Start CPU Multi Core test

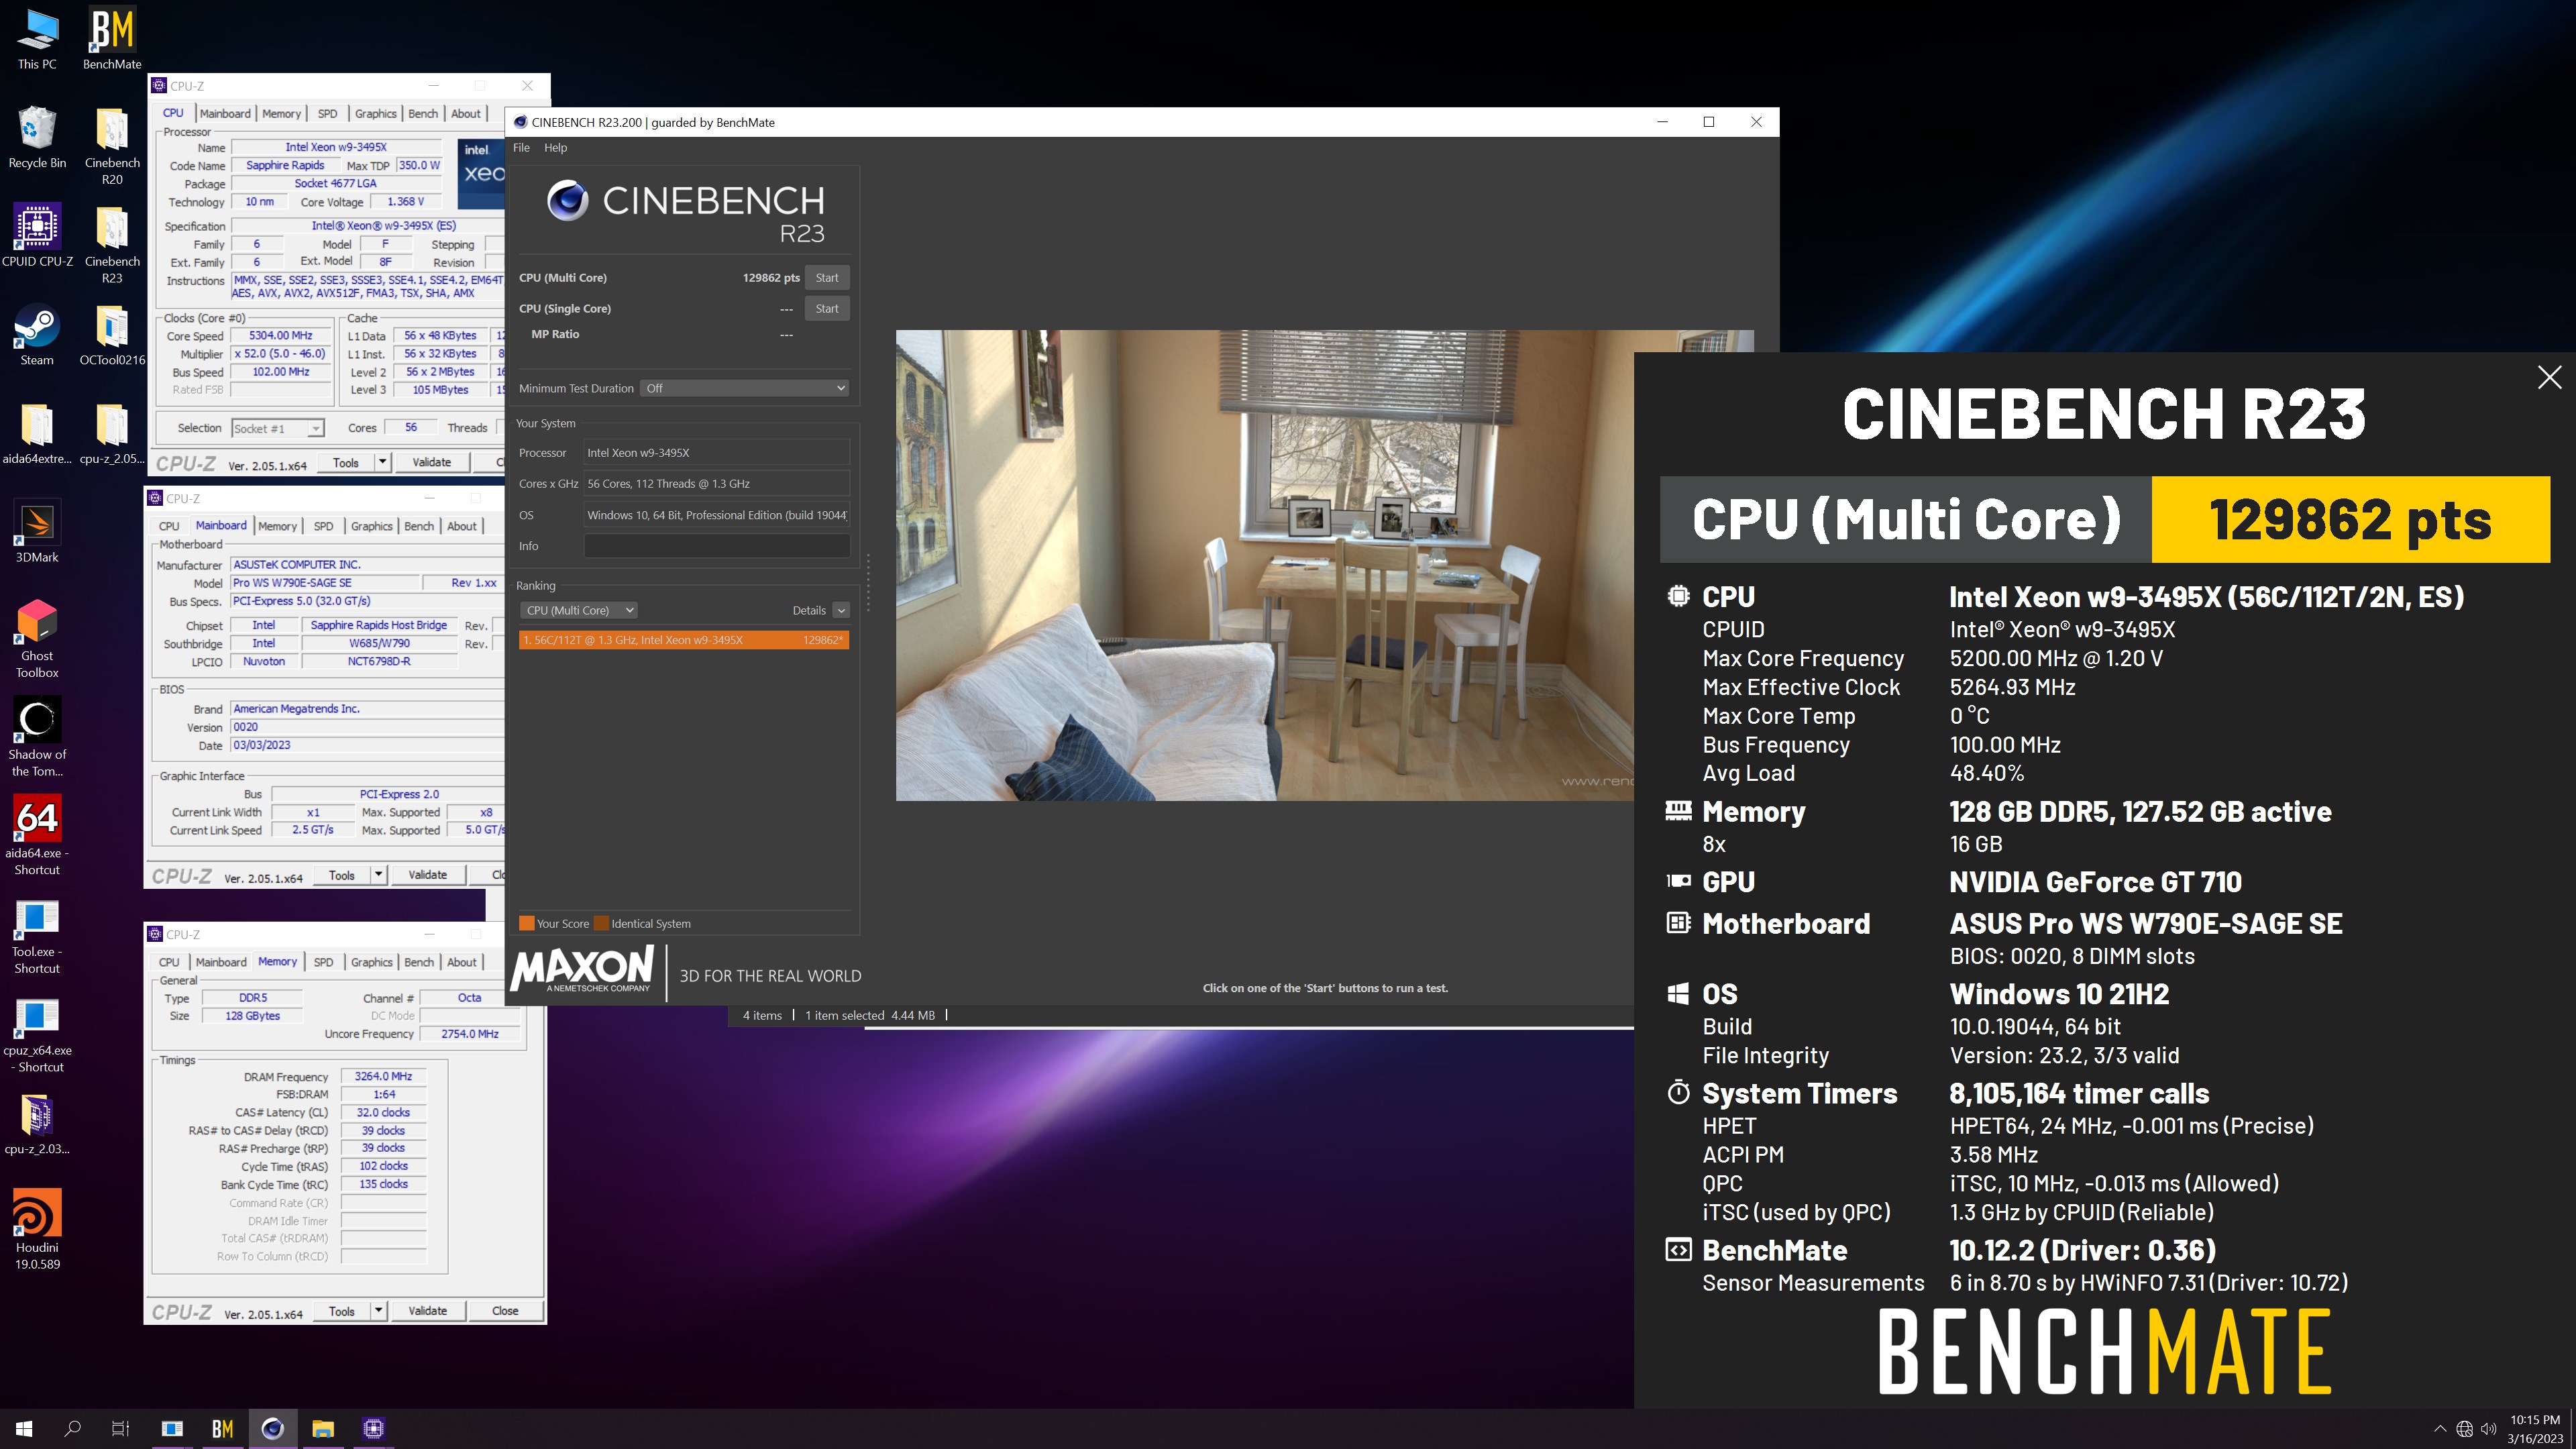pos(827,278)
